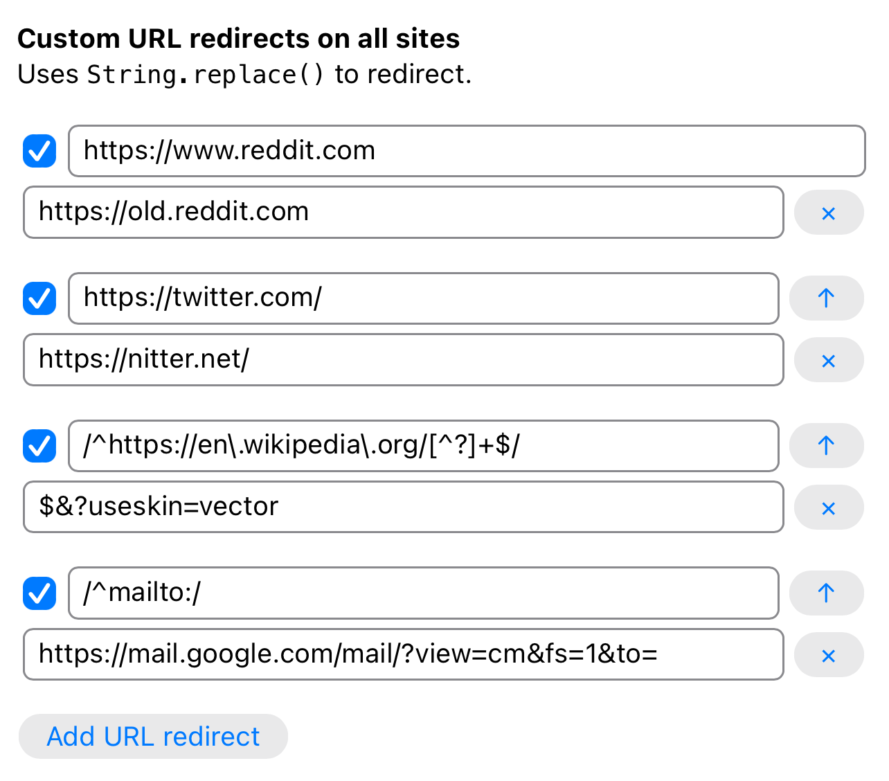
Task: Edit the https://nitter.net/ replacement field
Action: click(403, 359)
